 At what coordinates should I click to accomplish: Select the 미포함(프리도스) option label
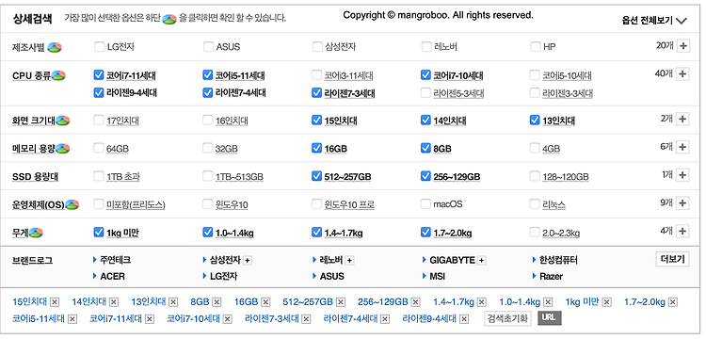coord(136,205)
